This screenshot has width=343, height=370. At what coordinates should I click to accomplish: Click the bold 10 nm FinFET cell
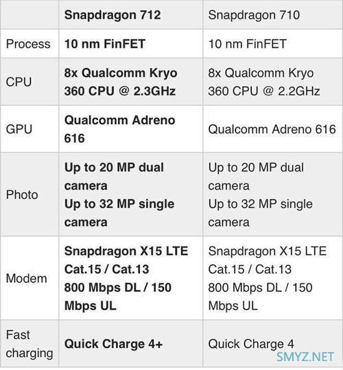(131, 44)
